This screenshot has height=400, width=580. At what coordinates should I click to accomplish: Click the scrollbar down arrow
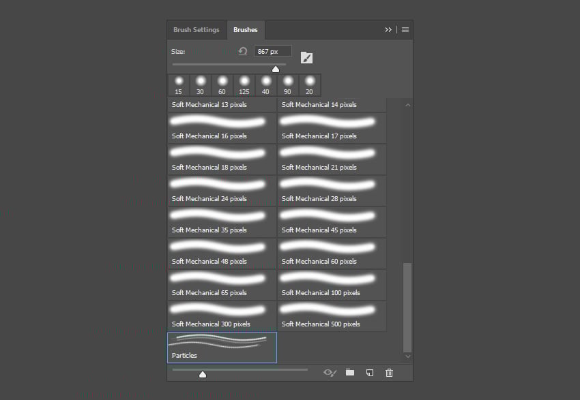click(x=407, y=356)
